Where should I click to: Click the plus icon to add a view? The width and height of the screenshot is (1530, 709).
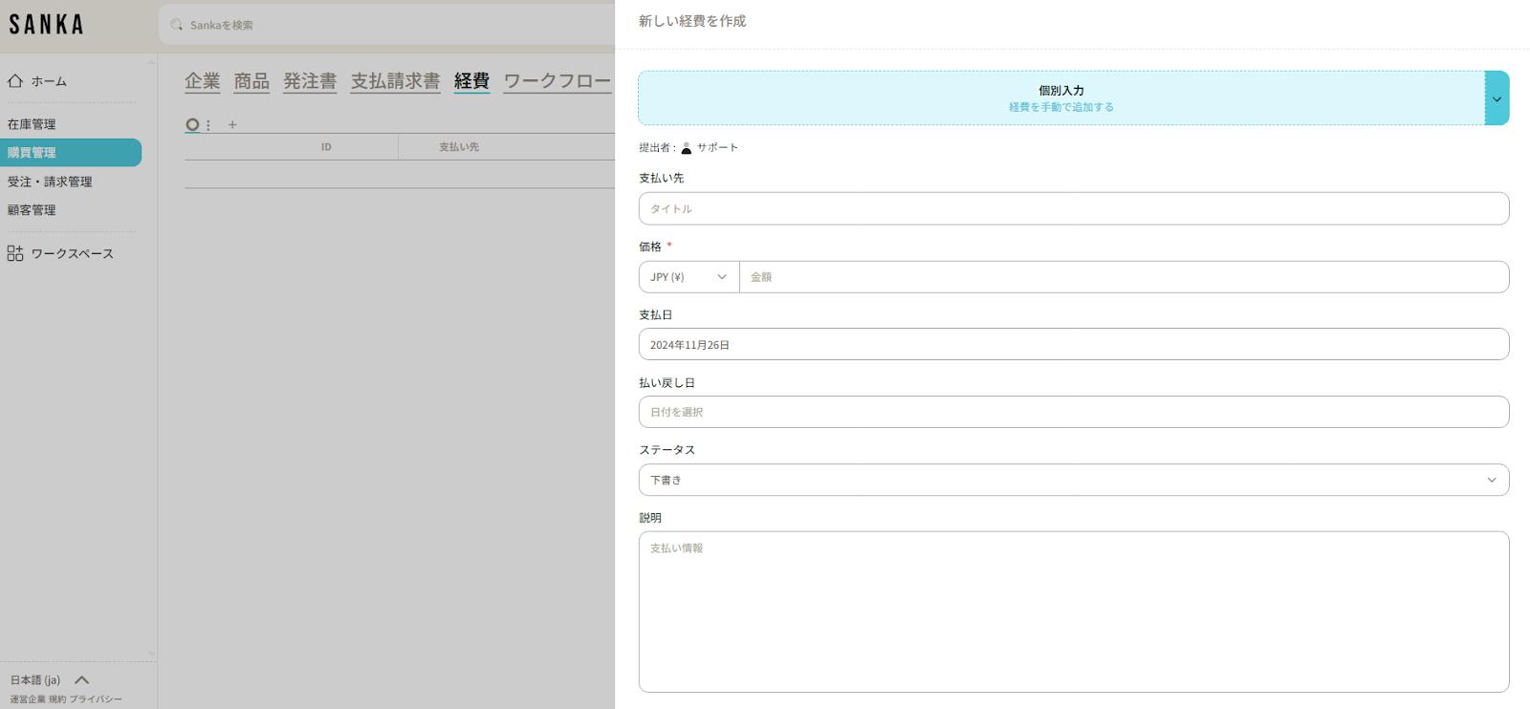click(x=232, y=125)
